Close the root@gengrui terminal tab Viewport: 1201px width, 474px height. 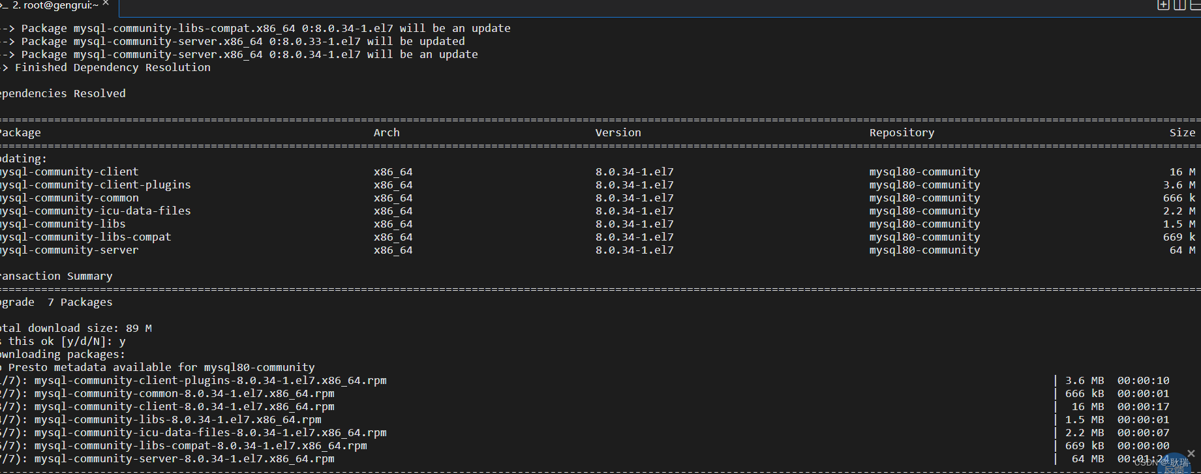tap(106, 3)
